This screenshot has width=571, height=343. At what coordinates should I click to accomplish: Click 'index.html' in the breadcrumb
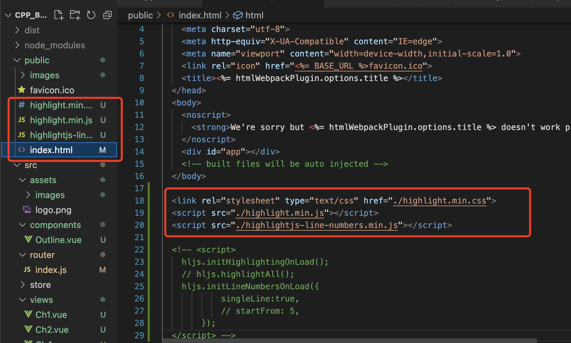point(200,15)
